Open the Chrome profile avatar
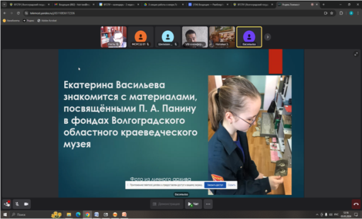The image size is (362, 219). click(351, 13)
